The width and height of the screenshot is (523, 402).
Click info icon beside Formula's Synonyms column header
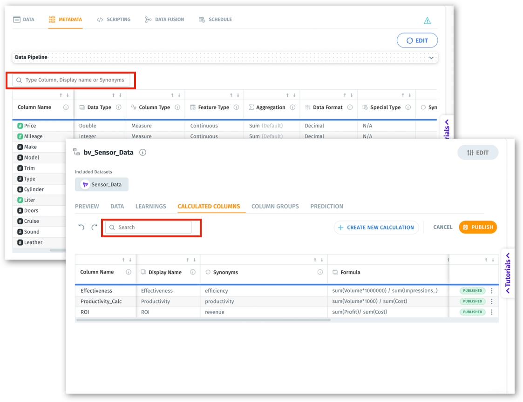320,272
